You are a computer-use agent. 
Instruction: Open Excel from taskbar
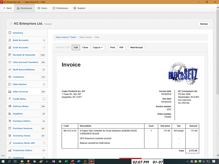(x=66, y=161)
